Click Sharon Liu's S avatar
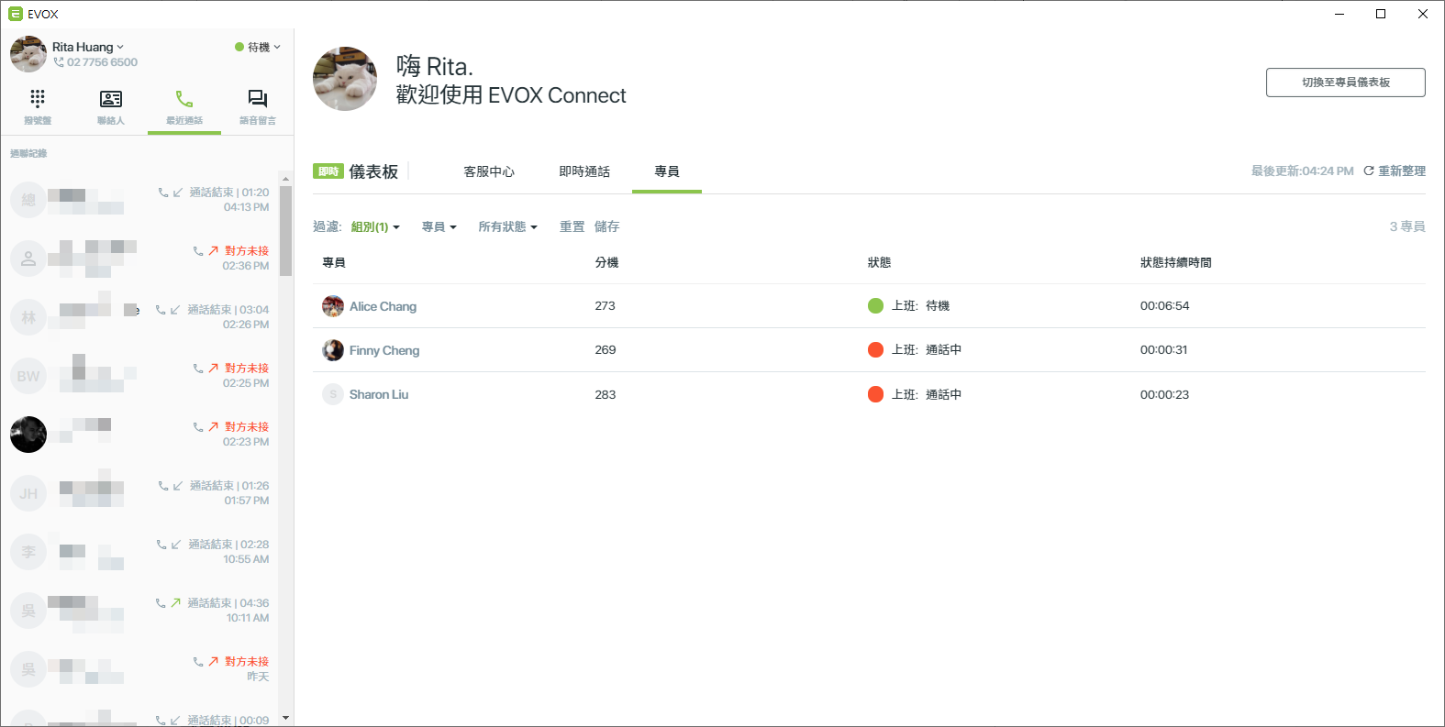The height and width of the screenshot is (727, 1445). (333, 394)
